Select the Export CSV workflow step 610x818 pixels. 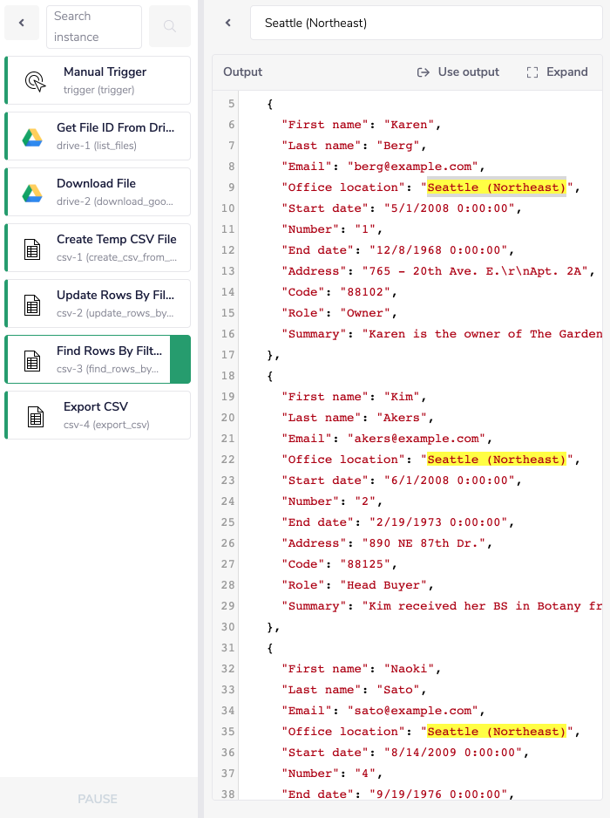coord(98,414)
